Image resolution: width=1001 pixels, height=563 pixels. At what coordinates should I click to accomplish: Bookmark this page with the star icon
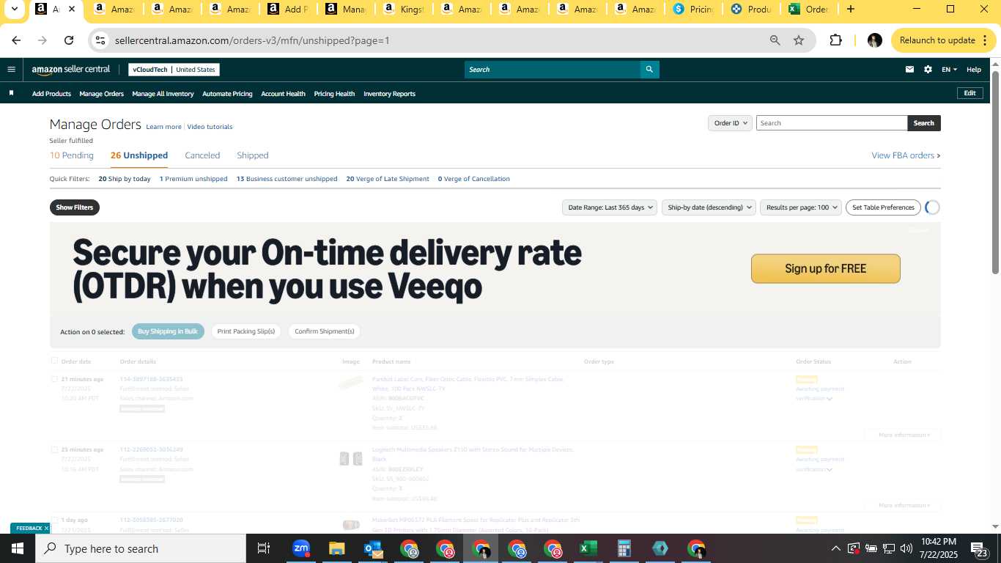[799, 40]
